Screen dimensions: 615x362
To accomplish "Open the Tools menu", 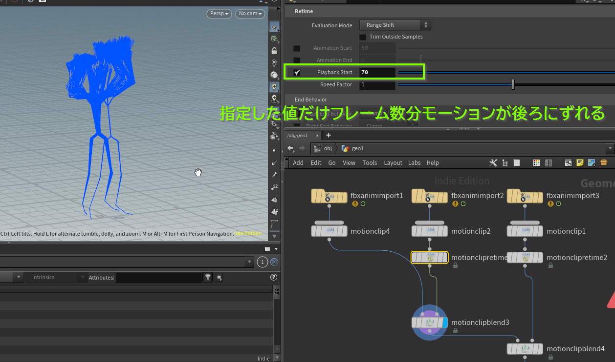I will point(370,163).
